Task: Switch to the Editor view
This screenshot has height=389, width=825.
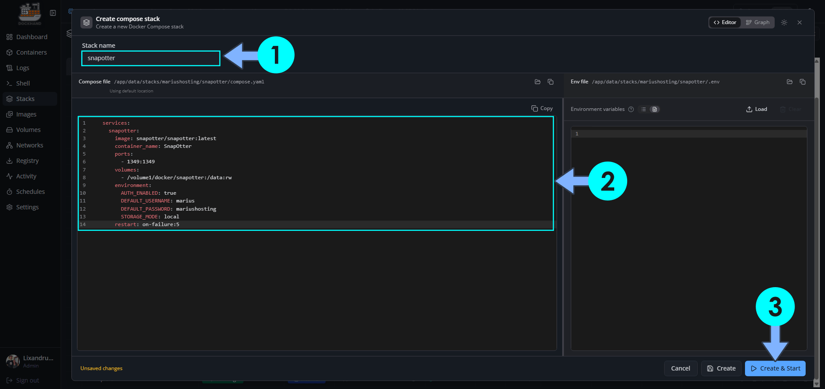Action: (x=725, y=22)
